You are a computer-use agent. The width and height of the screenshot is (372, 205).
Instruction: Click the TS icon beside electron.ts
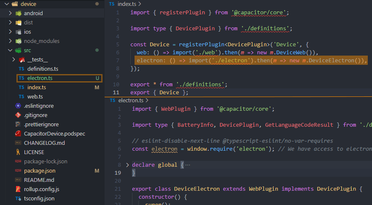point(22,78)
